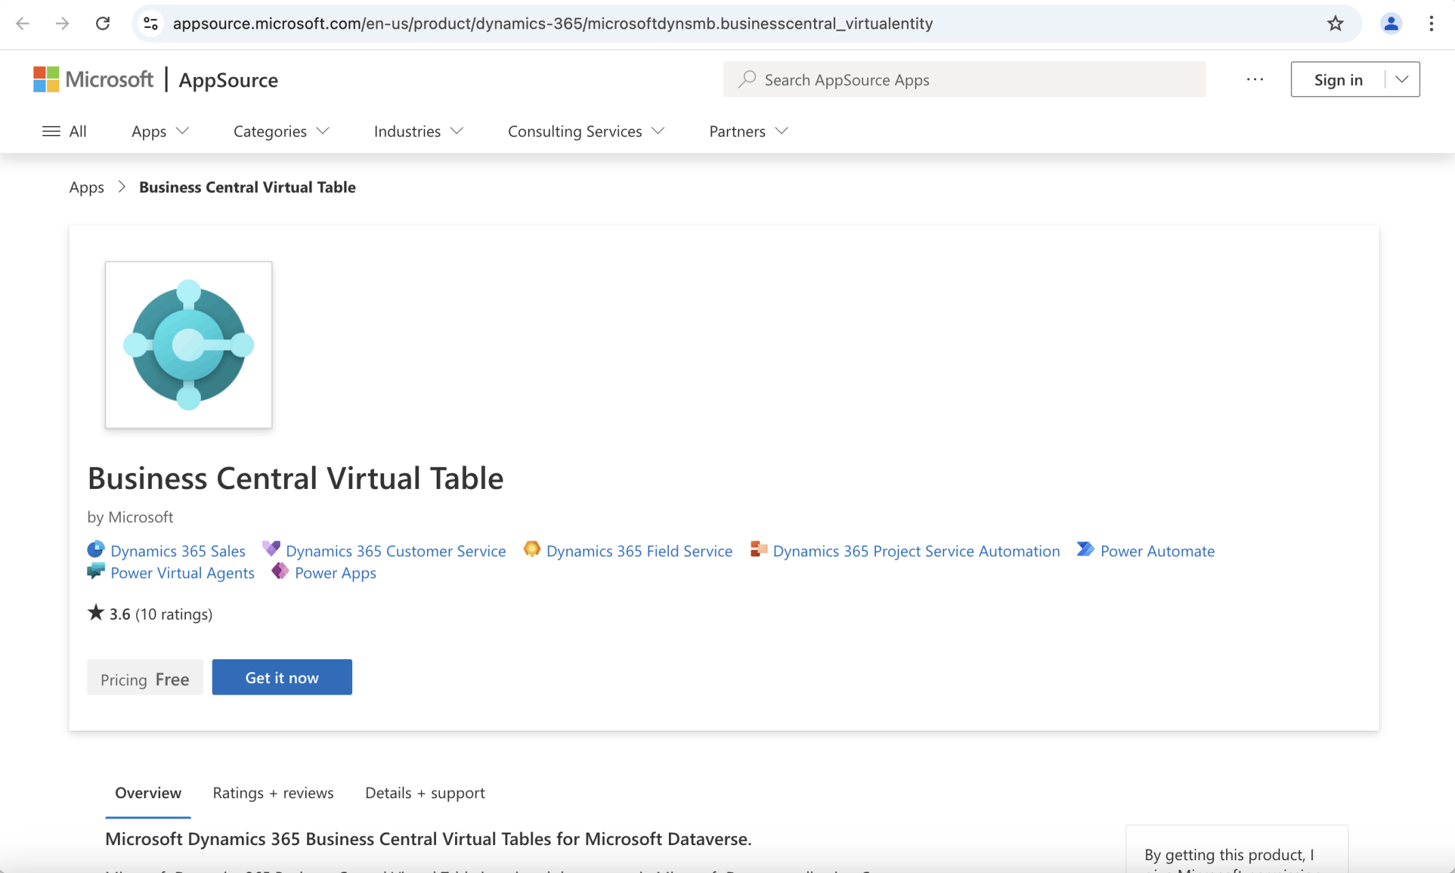Open the Sign in dropdown arrow
1455x873 pixels.
[1402, 80]
